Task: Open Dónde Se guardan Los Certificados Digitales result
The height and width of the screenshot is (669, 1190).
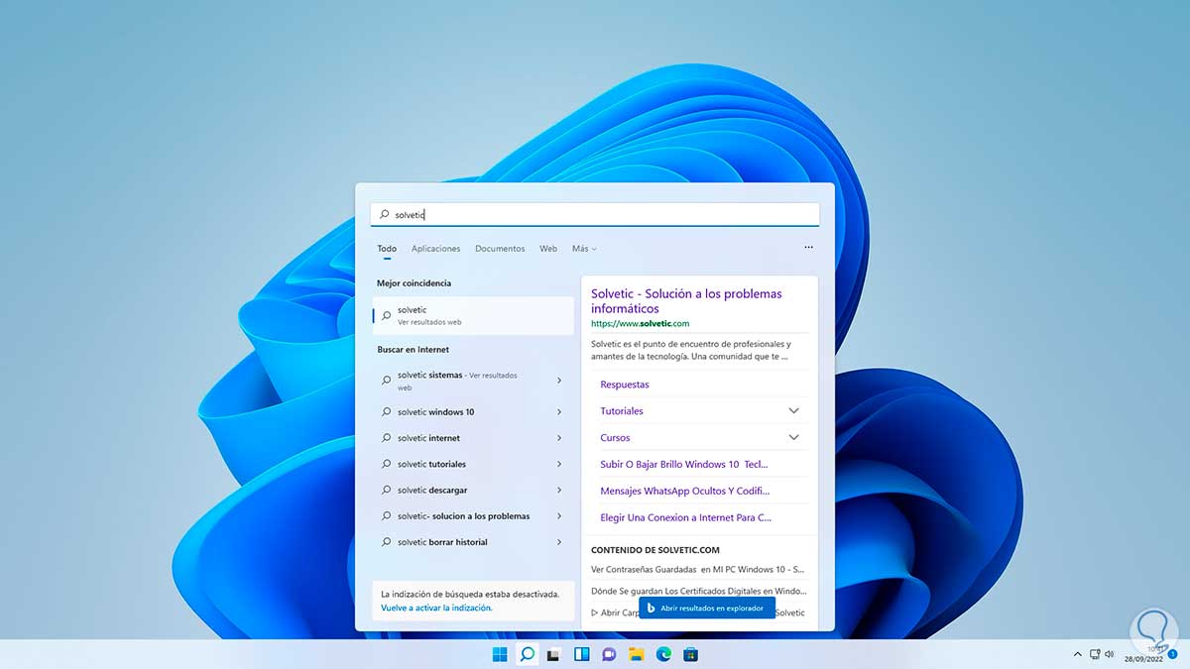Action: [x=698, y=591]
